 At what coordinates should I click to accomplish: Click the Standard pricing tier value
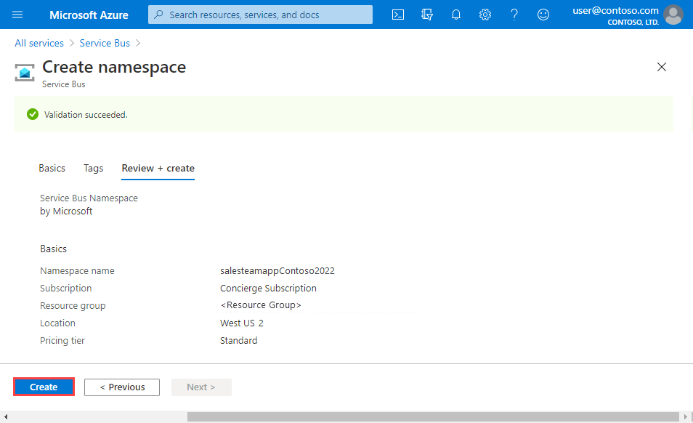click(239, 340)
